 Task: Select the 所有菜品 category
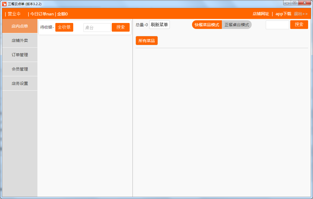(146, 41)
